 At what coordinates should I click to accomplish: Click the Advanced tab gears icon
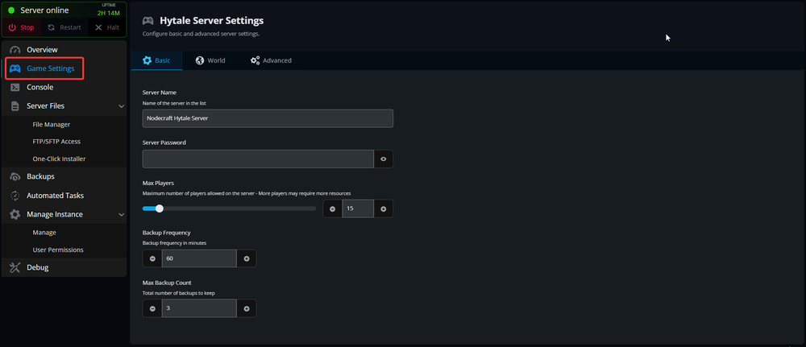point(255,60)
